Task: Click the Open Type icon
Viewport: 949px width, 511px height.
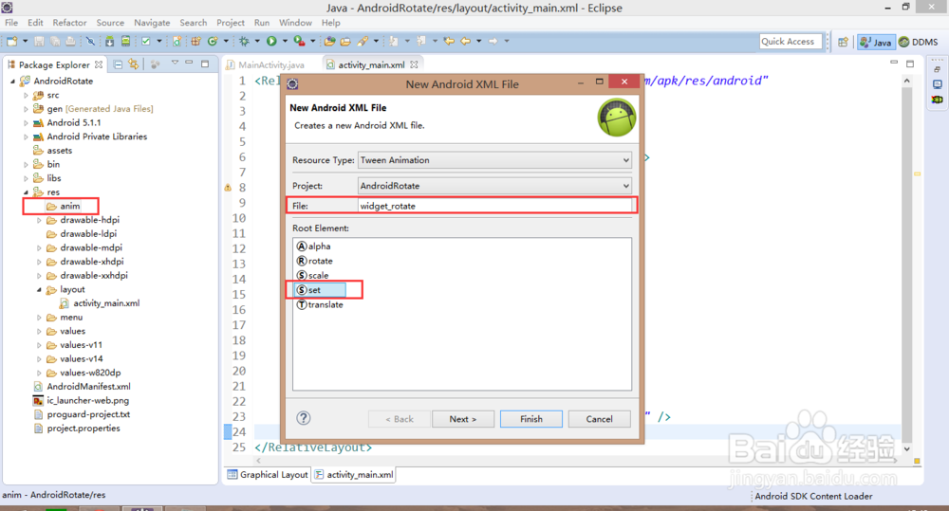Action: click(x=330, y=41)
